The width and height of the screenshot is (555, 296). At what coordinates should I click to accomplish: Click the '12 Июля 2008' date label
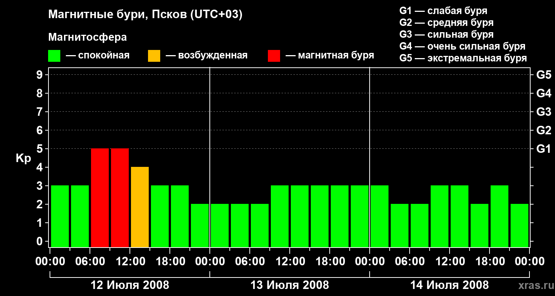(x=130, y=285)
